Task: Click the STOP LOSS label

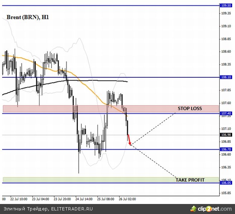Action: click(x=190, y=108)
